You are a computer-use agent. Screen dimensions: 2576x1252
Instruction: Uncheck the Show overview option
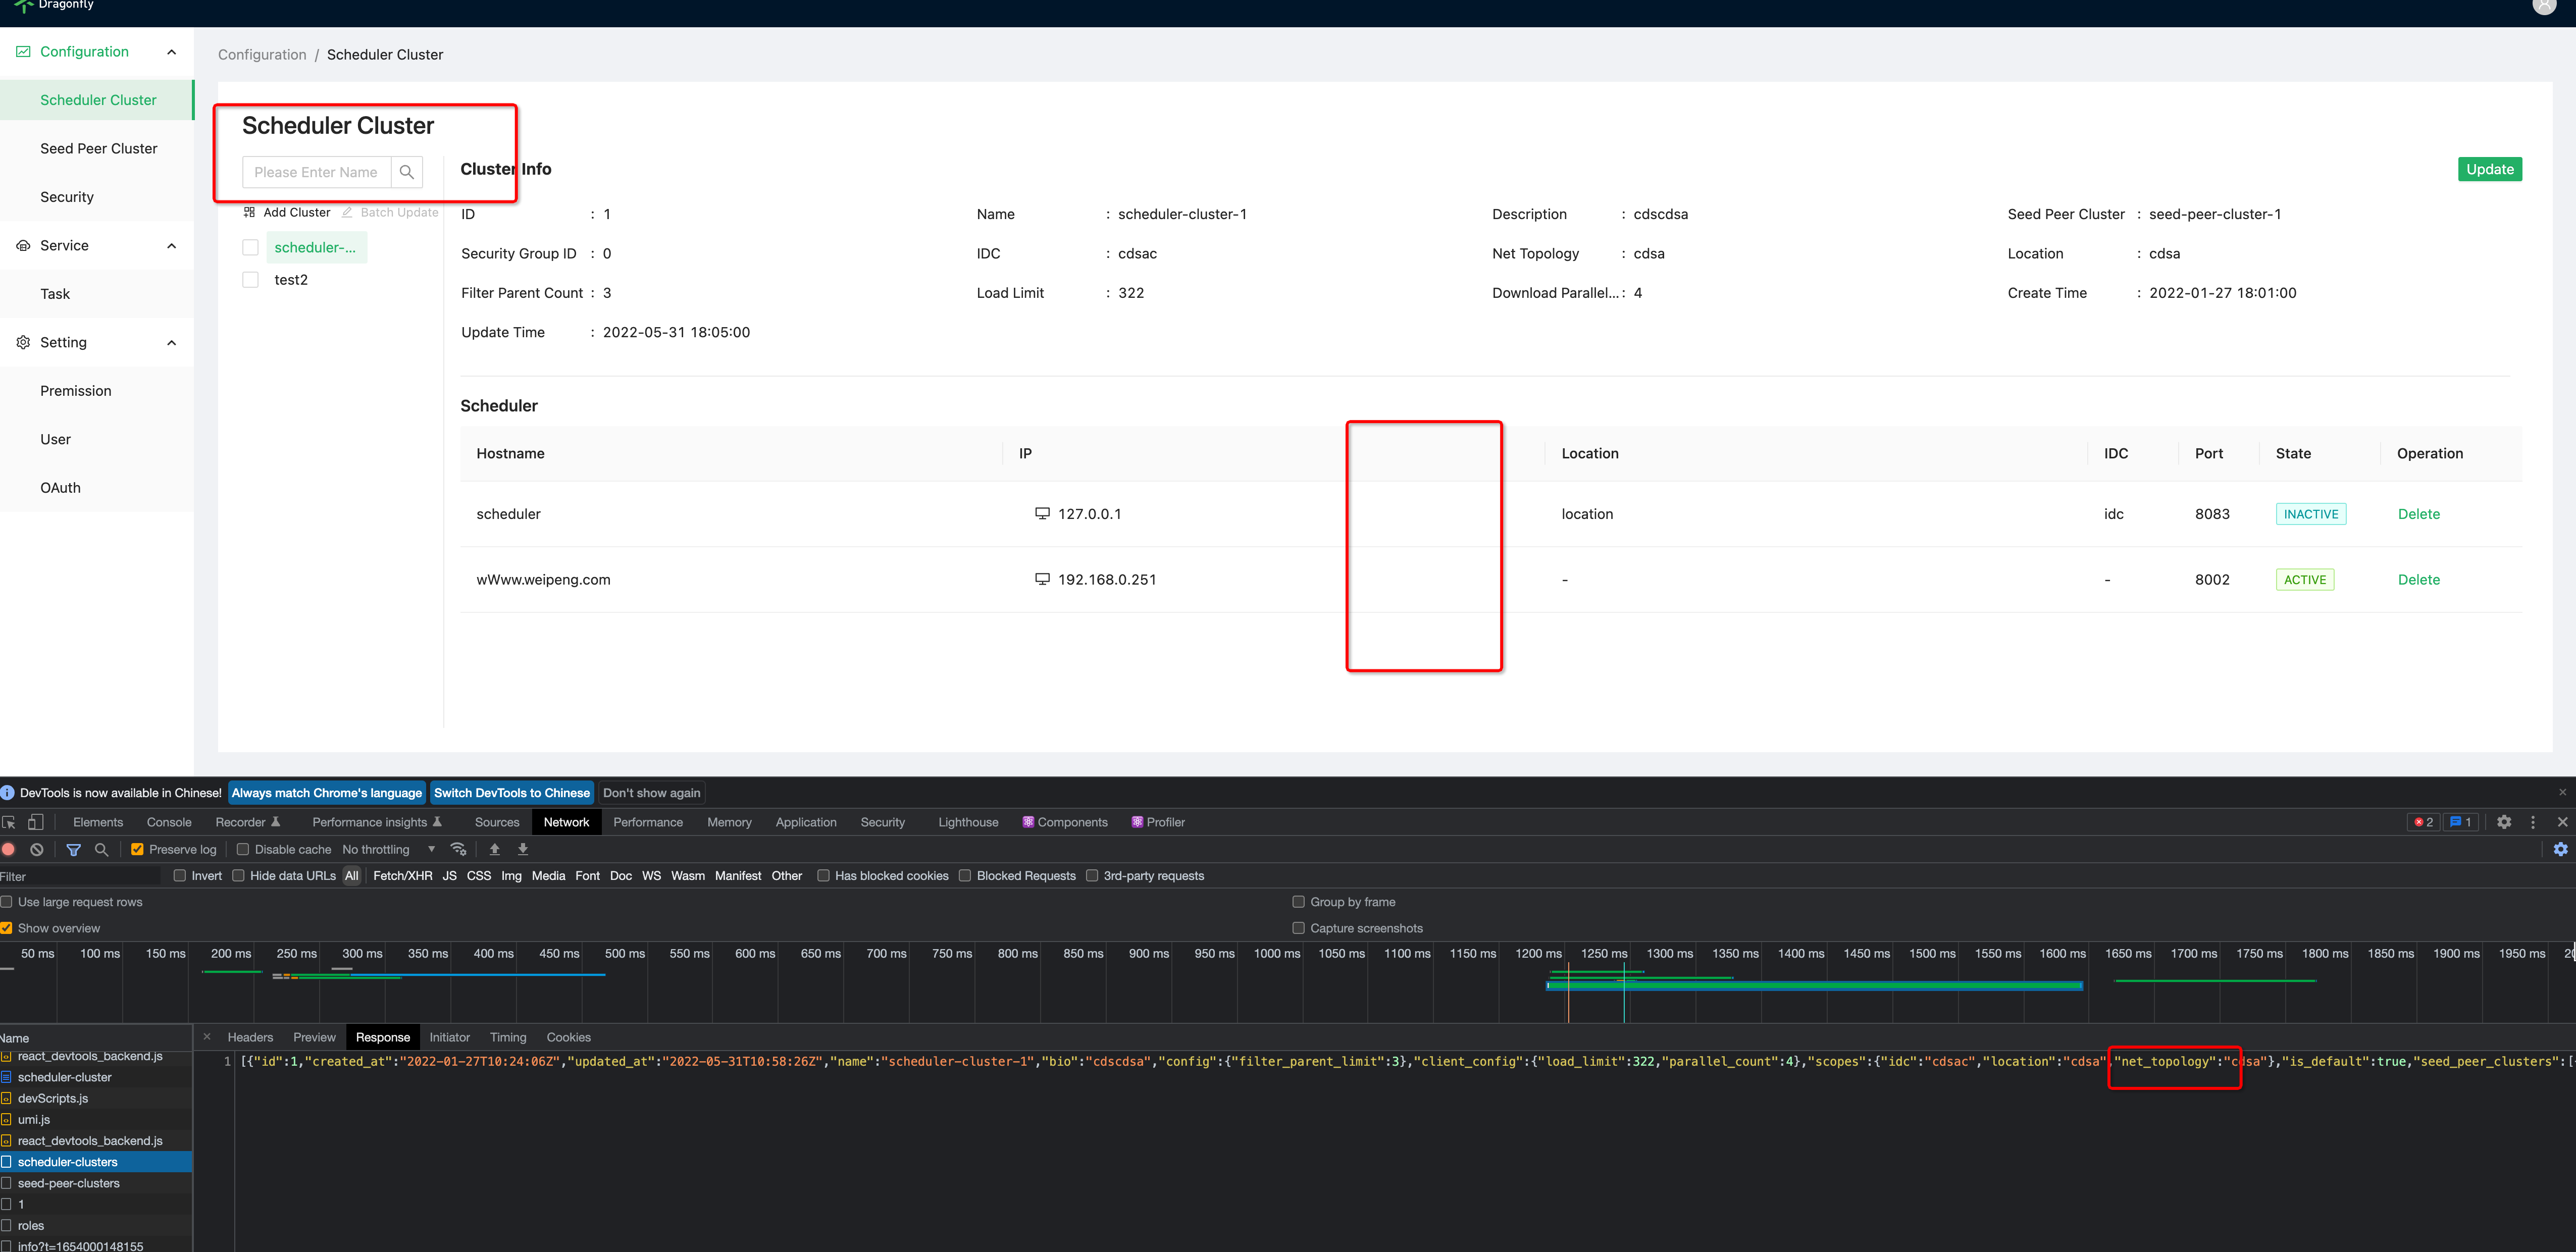pyautogui.click(x=7, y=928)
